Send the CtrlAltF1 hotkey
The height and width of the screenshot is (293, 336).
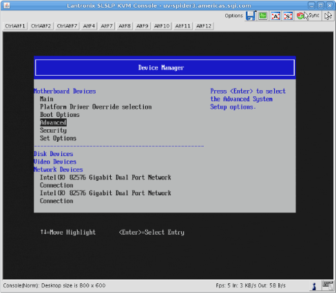(x=15, y=26)
